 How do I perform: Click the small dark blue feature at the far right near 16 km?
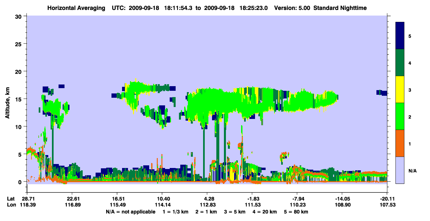[x=382, y=93]
